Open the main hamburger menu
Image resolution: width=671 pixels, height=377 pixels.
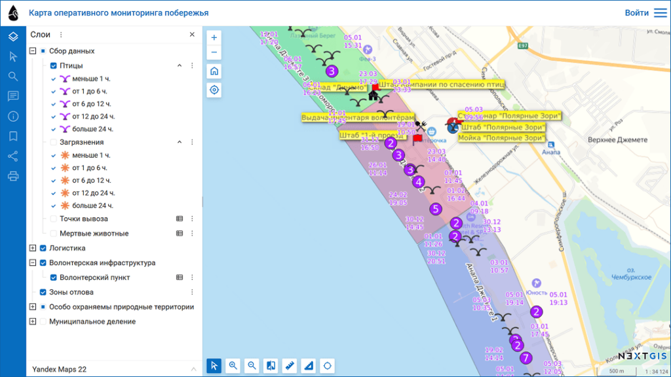pyautogui.click(x=660, y=13)
